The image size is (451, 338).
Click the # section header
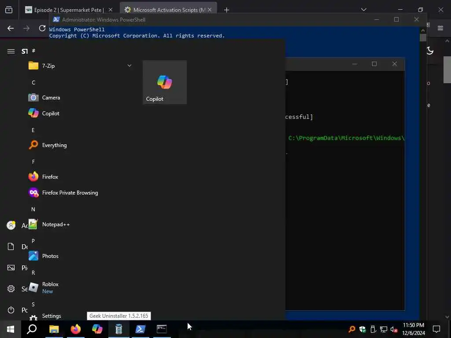[x=33, y=51]
